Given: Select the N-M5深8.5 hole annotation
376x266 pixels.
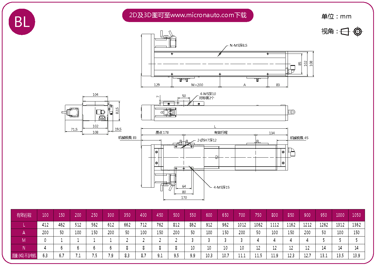Looking at the screenshot, I should [238, 45].
